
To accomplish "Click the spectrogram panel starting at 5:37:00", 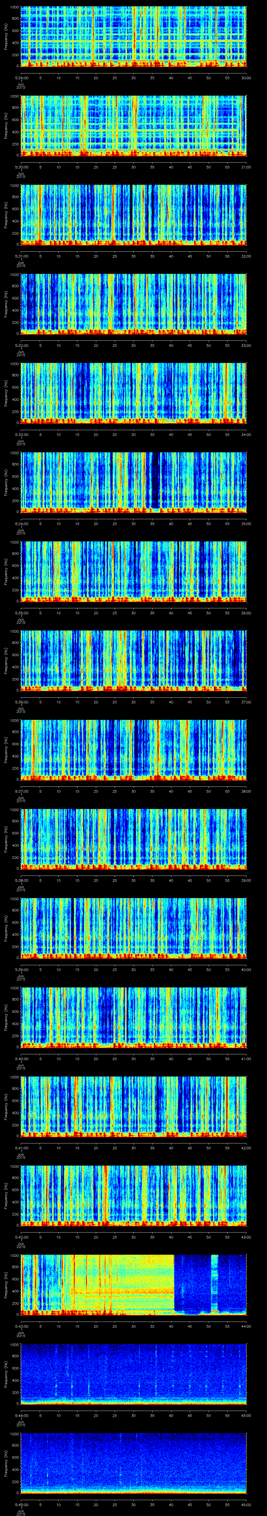I will pos(134,749).
